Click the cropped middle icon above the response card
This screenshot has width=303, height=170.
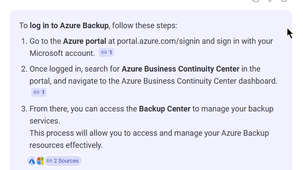tap(270, 0)
